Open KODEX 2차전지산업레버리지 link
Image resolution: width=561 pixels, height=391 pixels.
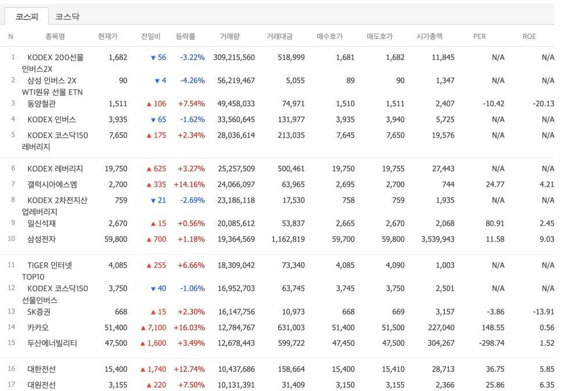point(55,206)
